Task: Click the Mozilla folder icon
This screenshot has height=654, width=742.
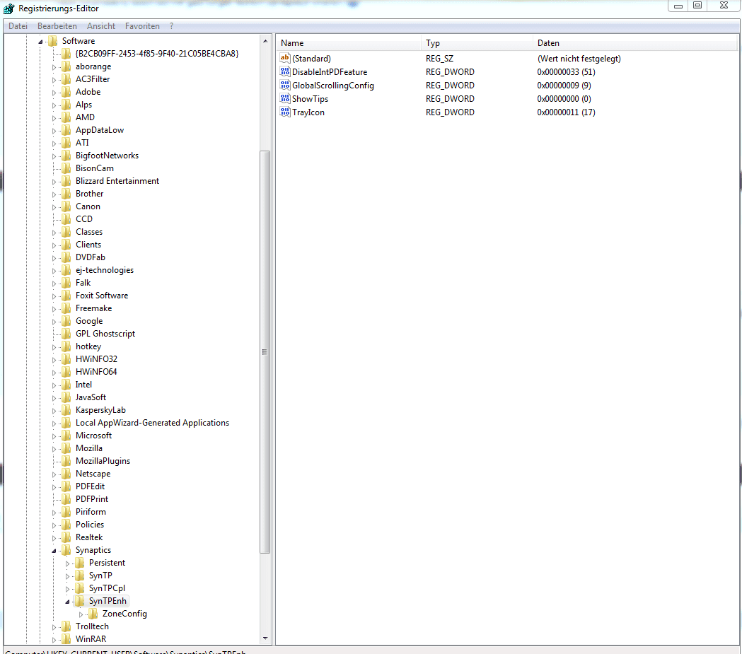Action: pyautogui.click(x=66, y=448)
